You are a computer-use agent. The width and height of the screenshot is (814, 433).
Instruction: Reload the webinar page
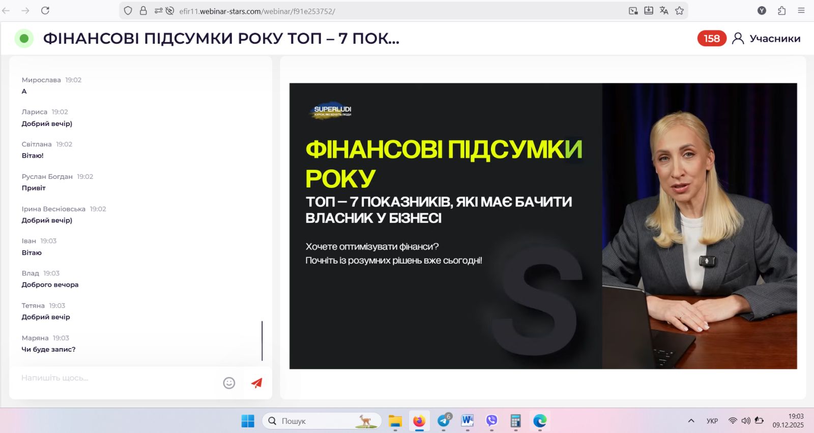click(45, 11)
